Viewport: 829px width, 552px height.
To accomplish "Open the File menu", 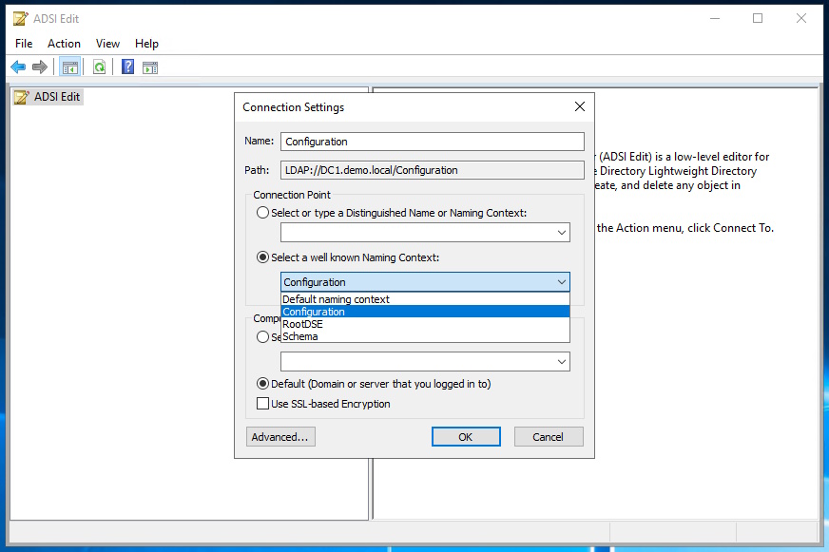I will click(24, 44).
